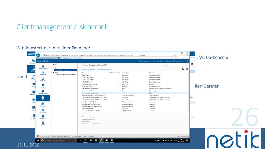Open browser settings gear icon
The image size is (265, 149).
click(x=185, y=55)
